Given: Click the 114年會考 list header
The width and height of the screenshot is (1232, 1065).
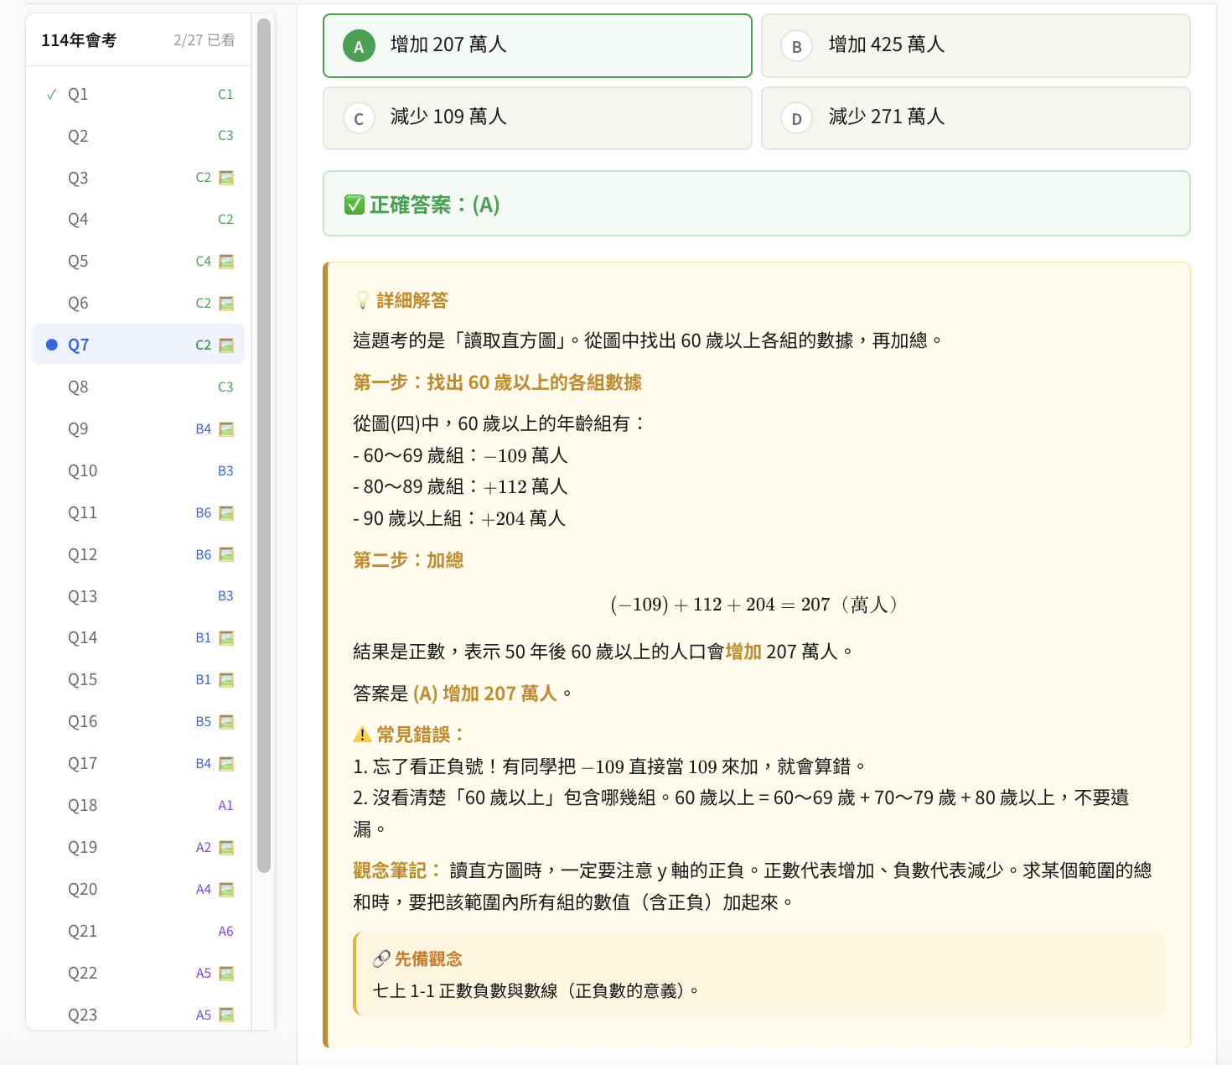Looking at the screenshot, I should (79, 40).
